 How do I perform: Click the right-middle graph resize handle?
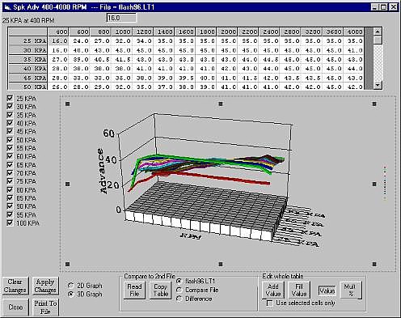tap(374, 184)
